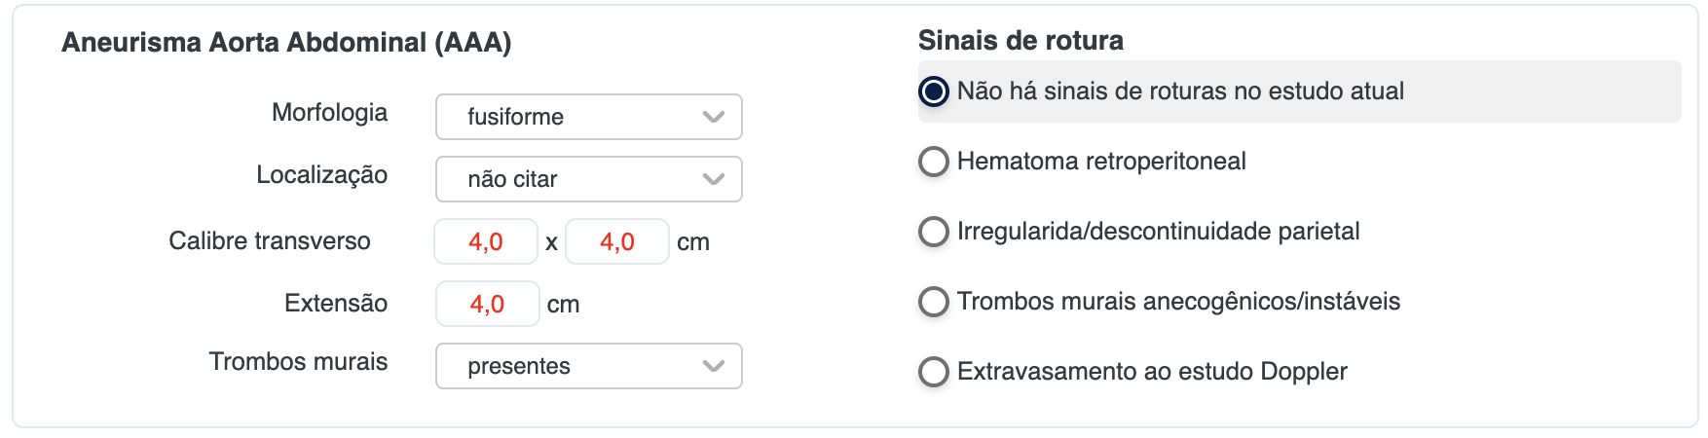The height and width of the screenshot is (438, 1708).
Task: Choose the Hematoma retroperitoneal radio option
Action: point(934,162)
